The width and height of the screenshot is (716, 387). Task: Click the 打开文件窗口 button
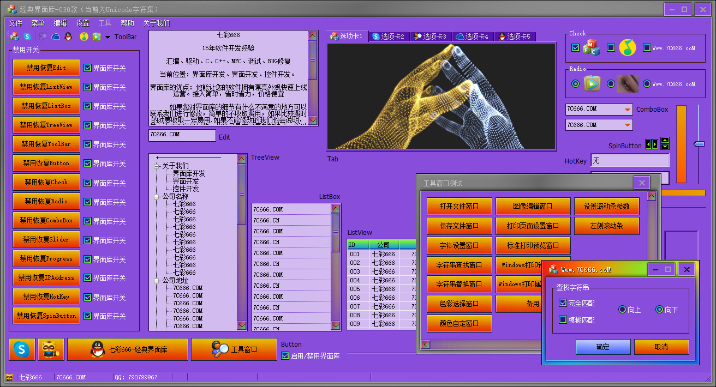459,207
